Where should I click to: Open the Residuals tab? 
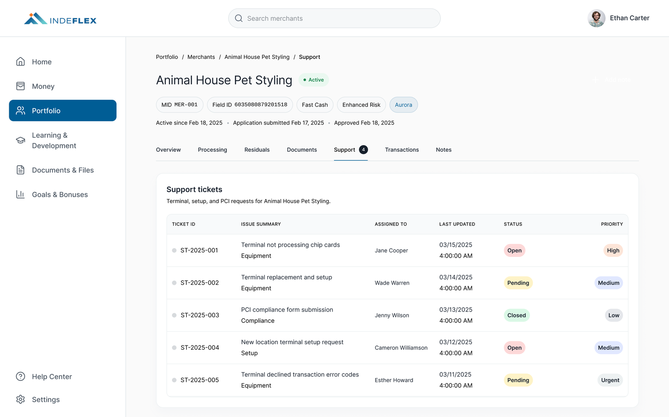tap(257, 150)
